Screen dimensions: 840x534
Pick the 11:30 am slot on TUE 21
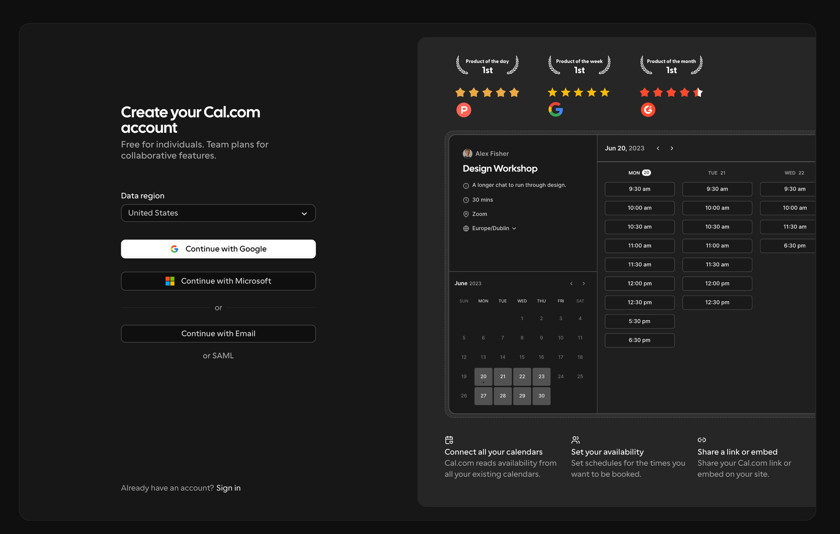coord(717,265)
